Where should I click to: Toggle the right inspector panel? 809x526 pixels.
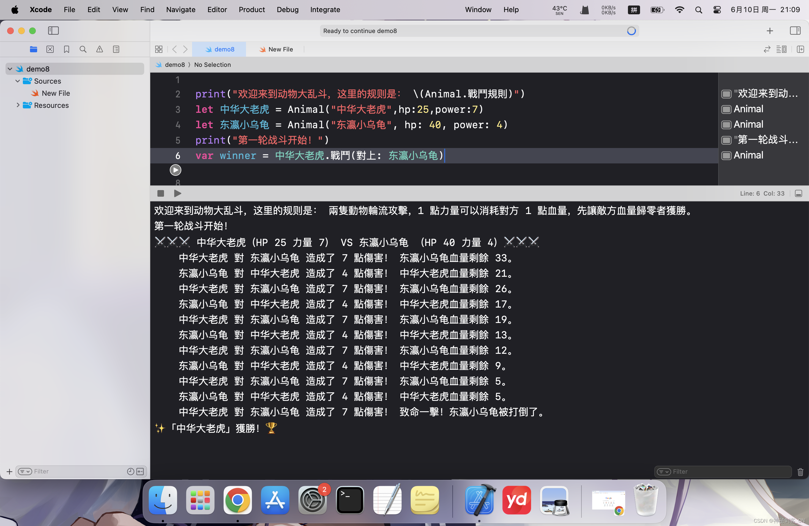[795, 31]
